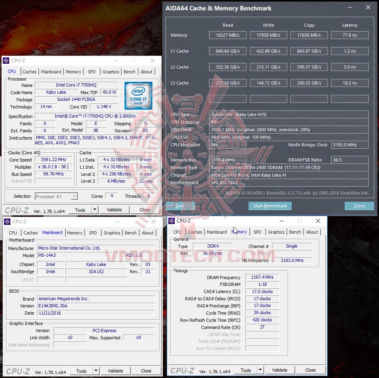Open About tab in top CPU-Z window
The image size is (379, 378).
point(146,72)
